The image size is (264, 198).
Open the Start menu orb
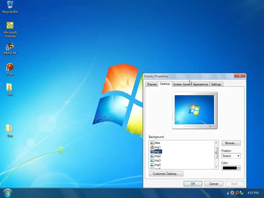[x=7, y=193]
